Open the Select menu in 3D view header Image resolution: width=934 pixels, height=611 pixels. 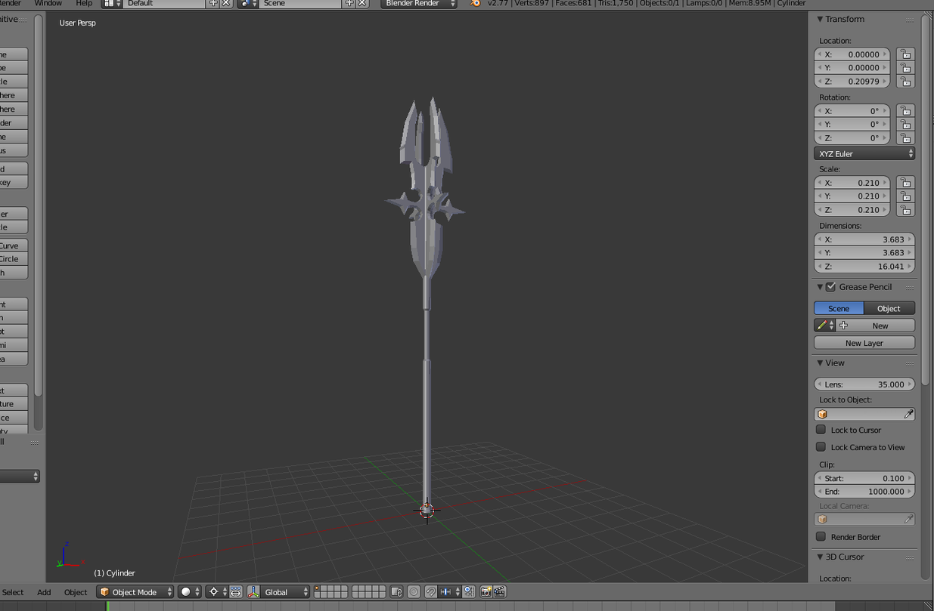(x=13, y=592)
